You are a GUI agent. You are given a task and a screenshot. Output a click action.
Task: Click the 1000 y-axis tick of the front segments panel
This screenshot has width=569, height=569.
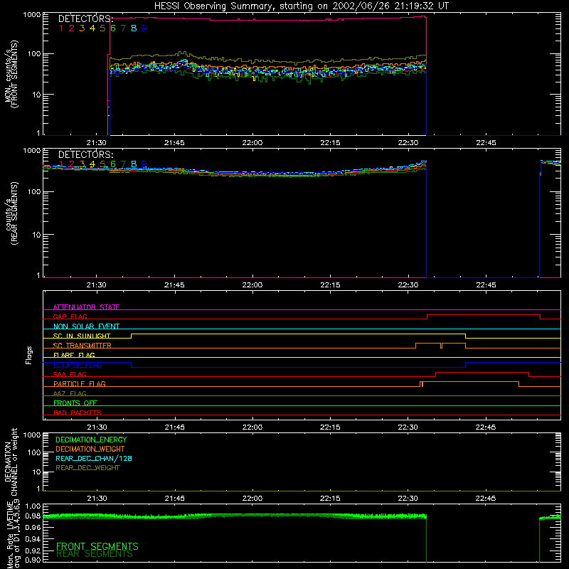click(32, 15)
